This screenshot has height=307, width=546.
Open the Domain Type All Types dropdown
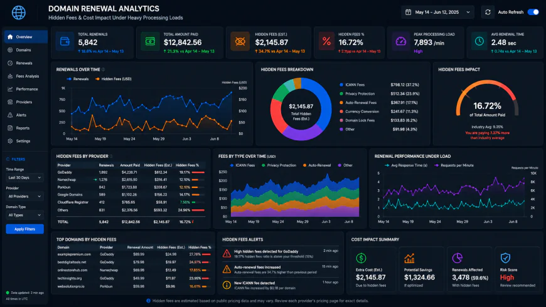(x=24, y=215)
